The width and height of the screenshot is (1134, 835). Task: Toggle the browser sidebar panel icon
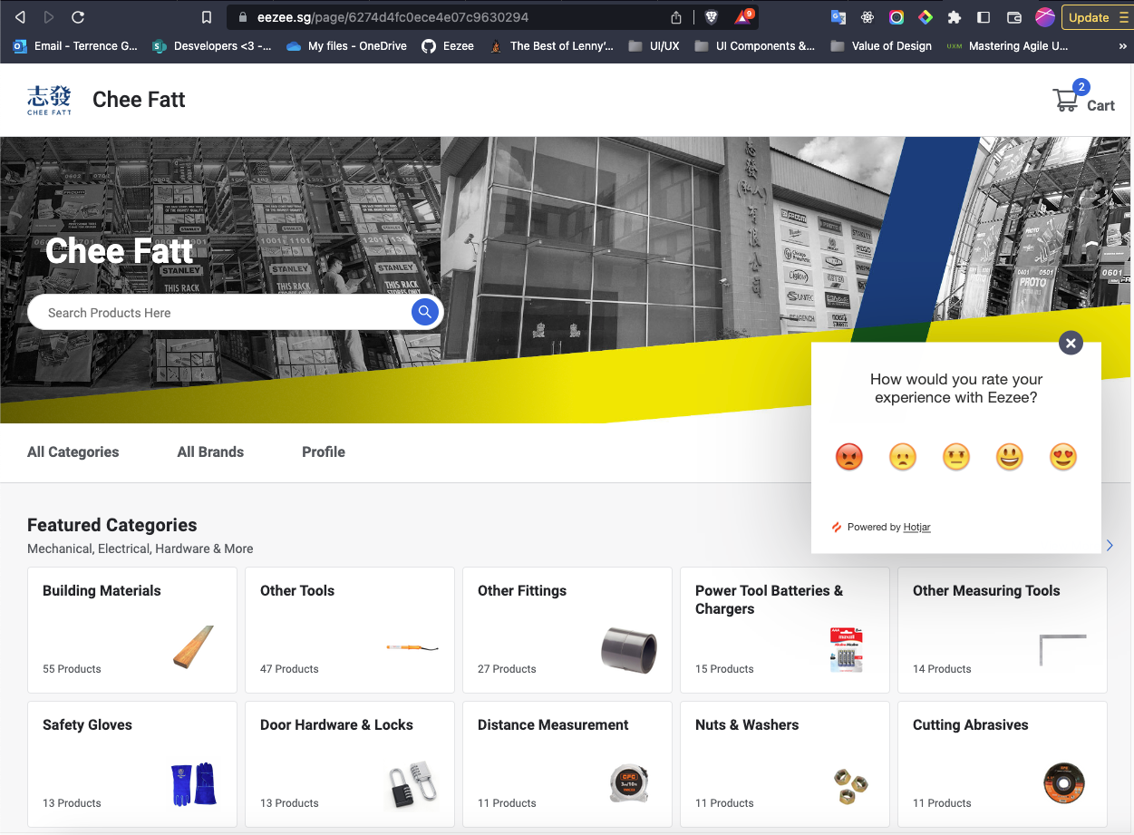(x=984, y=17)
